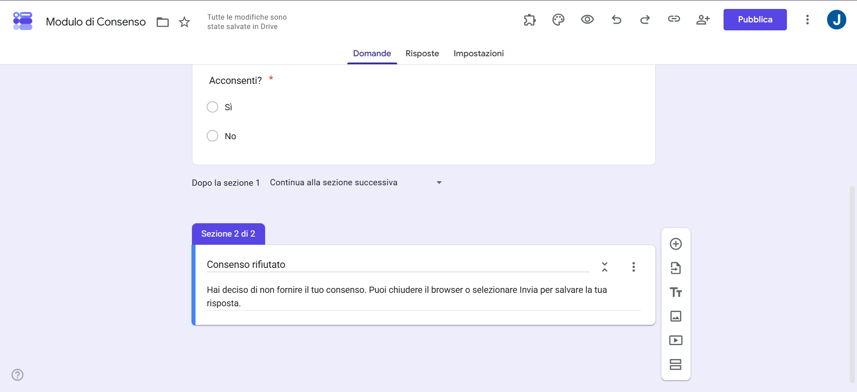Undo the last change

[x=616, y=20]
